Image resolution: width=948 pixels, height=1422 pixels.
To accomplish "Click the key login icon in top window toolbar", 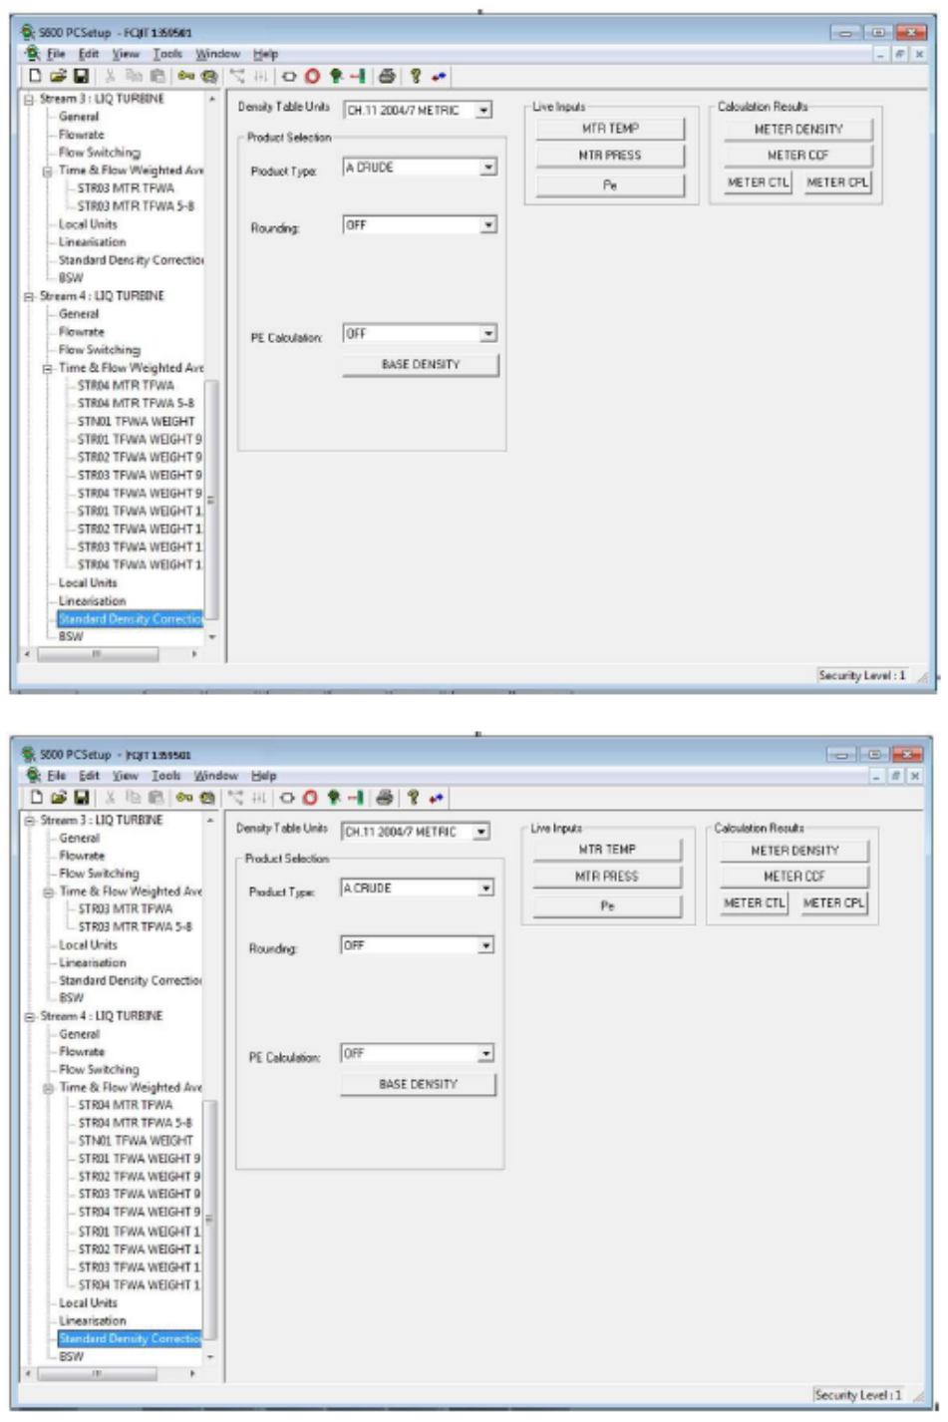I will (x=185, y=76).
